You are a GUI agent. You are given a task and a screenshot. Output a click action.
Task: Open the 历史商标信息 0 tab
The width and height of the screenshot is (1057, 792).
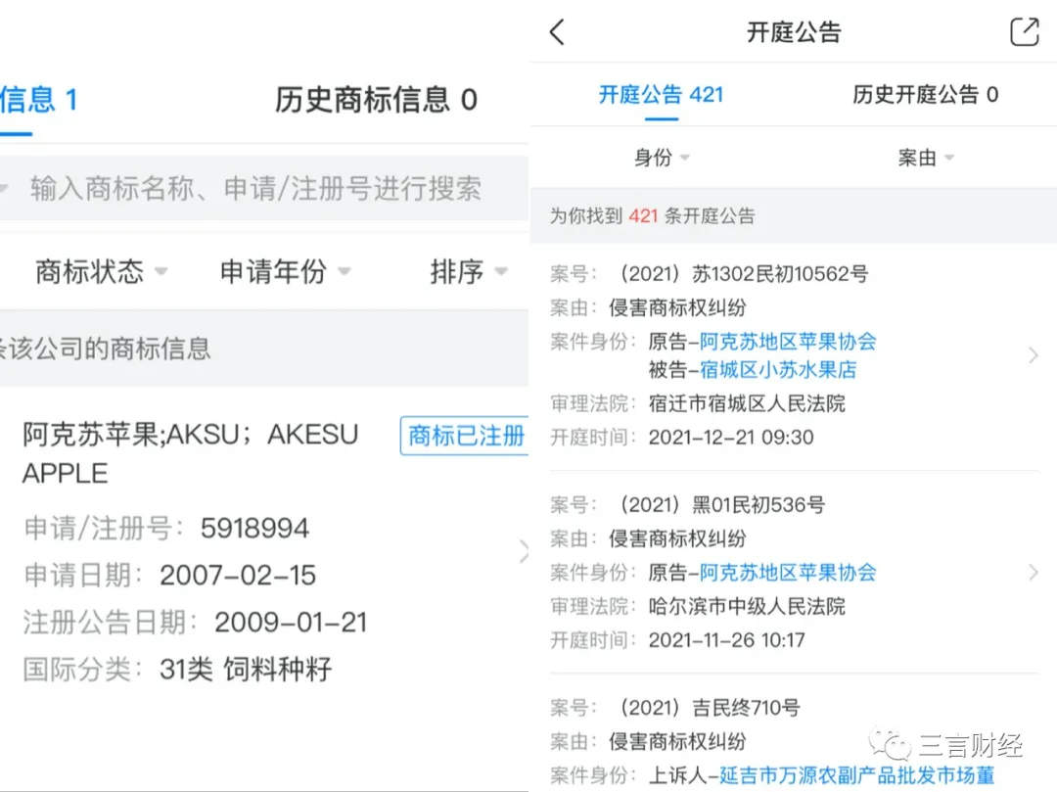tap(376, 100)
